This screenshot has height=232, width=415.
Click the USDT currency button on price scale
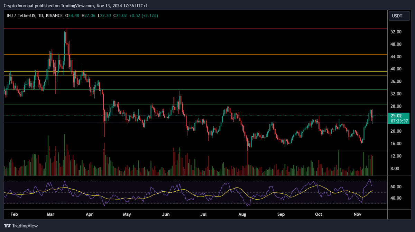coord(399,16)
